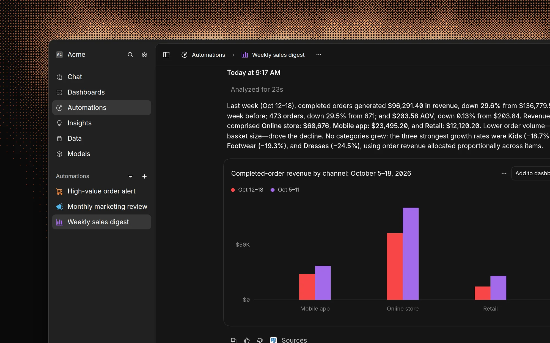Give thumbs up feedback
Viewport: 550px width, 343px height.
click(x=247, y=340)
